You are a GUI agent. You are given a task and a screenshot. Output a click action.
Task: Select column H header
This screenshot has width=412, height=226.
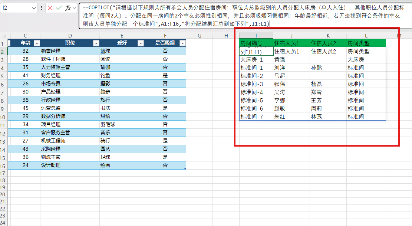coord(226,36)
